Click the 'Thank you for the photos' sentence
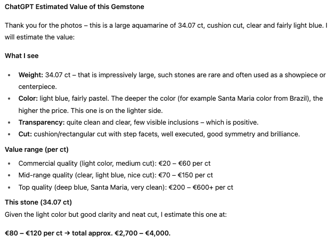The image size is (333, 244). tap(80, 26)
